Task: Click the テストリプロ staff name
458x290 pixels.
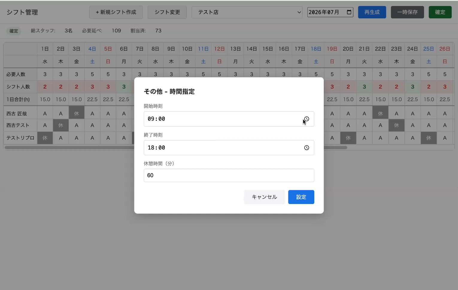Action: [x=20, y=138]
